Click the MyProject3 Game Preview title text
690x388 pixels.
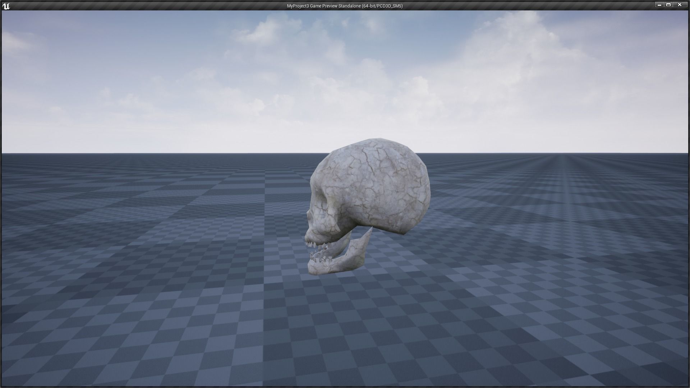[x=344, y=6]
